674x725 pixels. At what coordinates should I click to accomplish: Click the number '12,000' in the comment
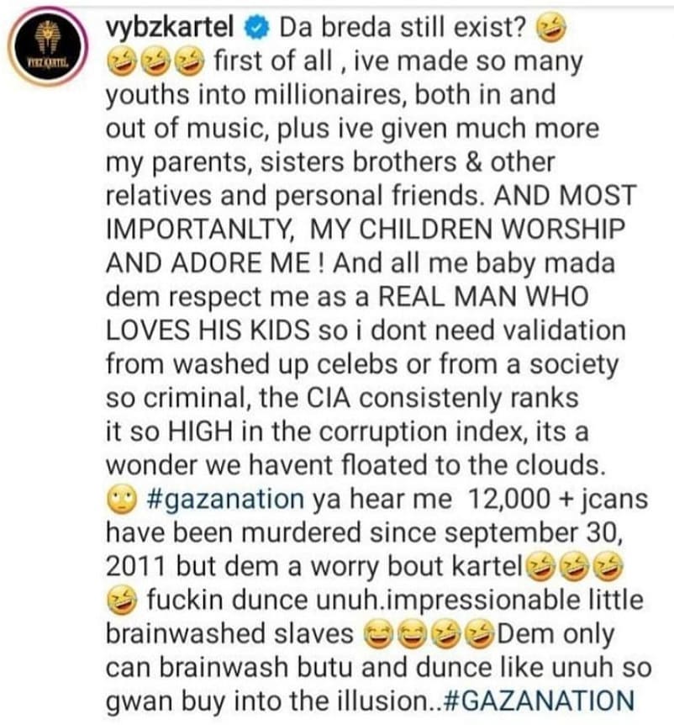click(x=509, y=500)
